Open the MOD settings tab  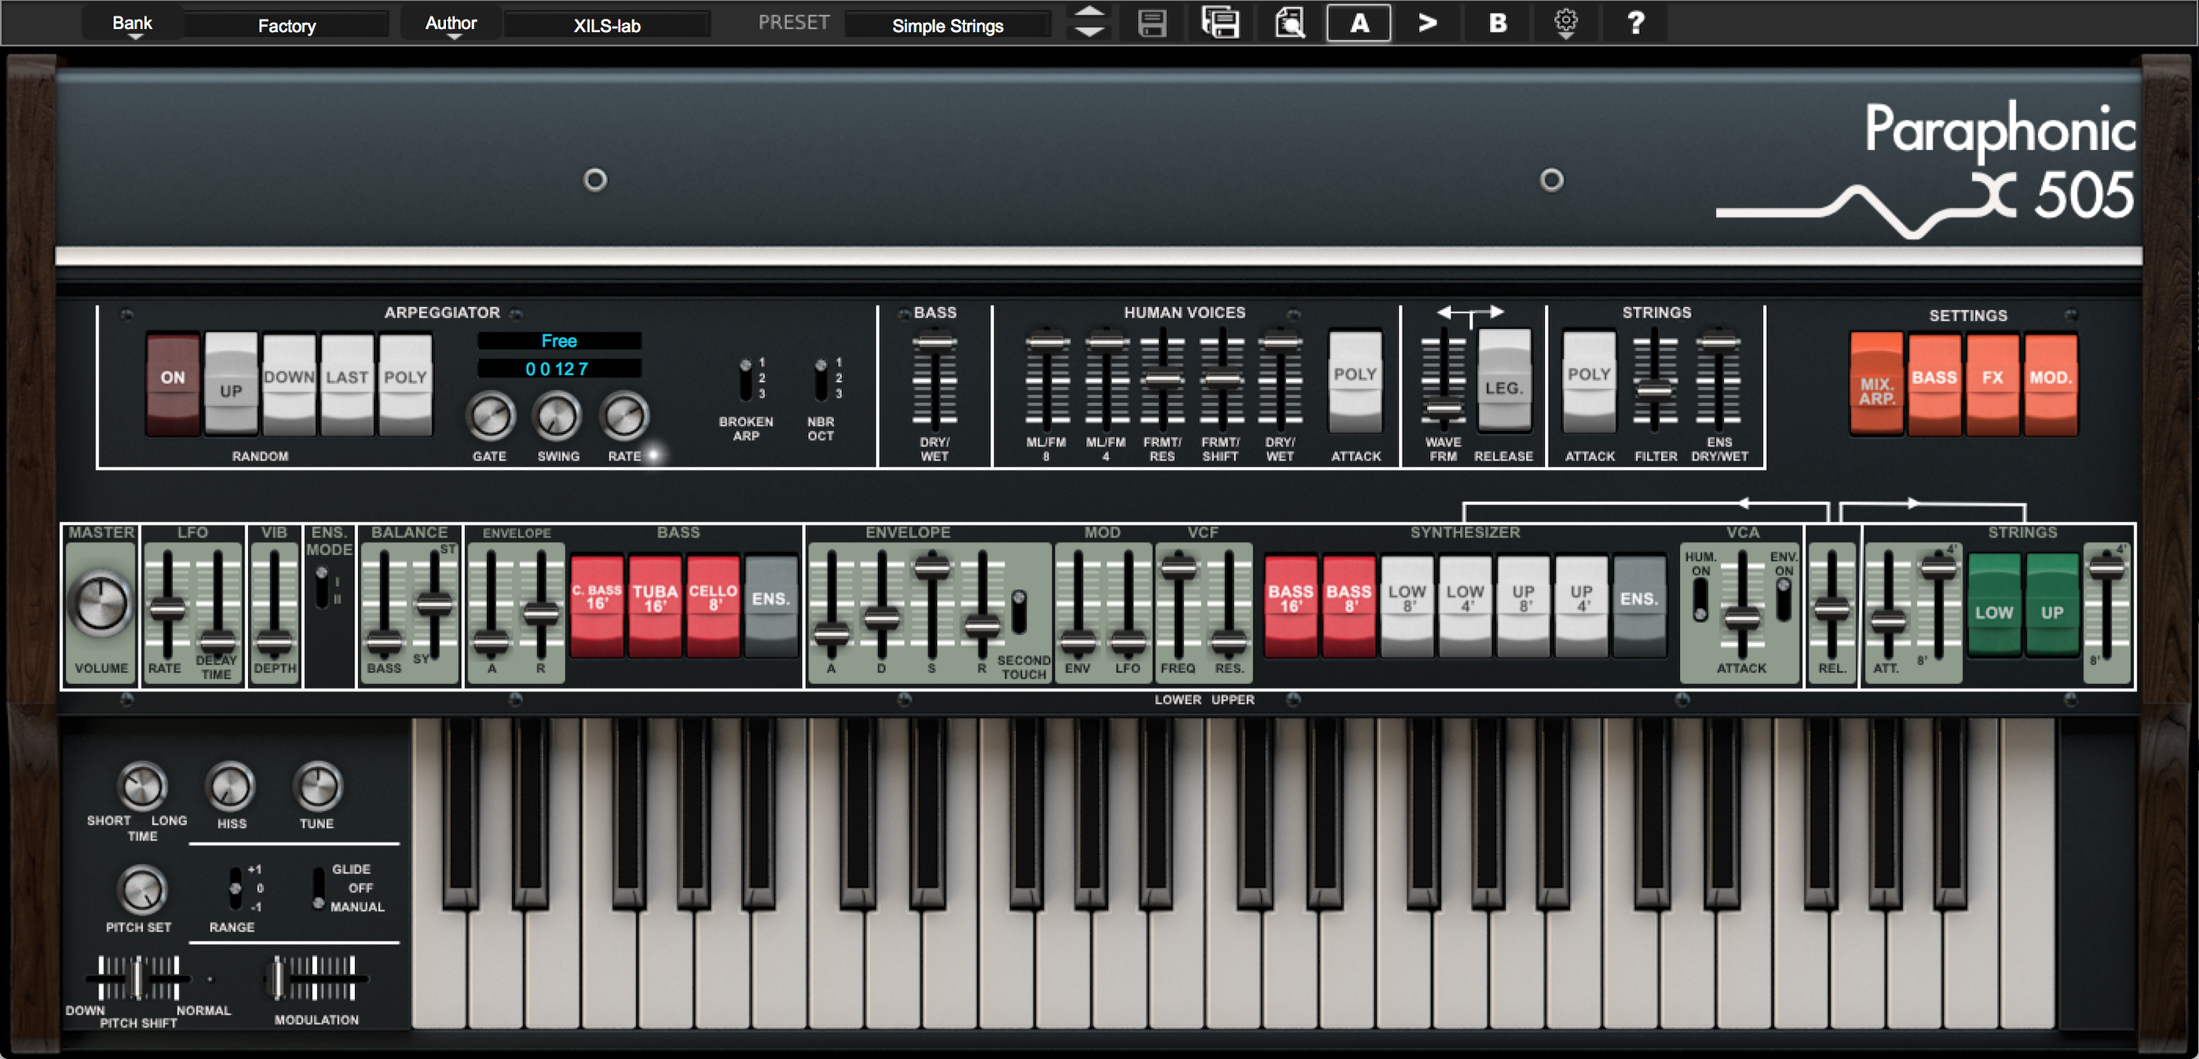(2051, 378)
